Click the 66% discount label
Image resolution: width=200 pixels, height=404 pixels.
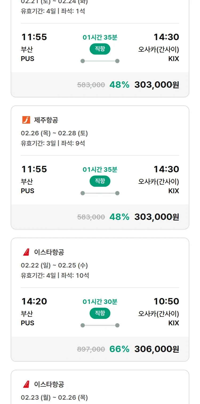click(119, 349)
